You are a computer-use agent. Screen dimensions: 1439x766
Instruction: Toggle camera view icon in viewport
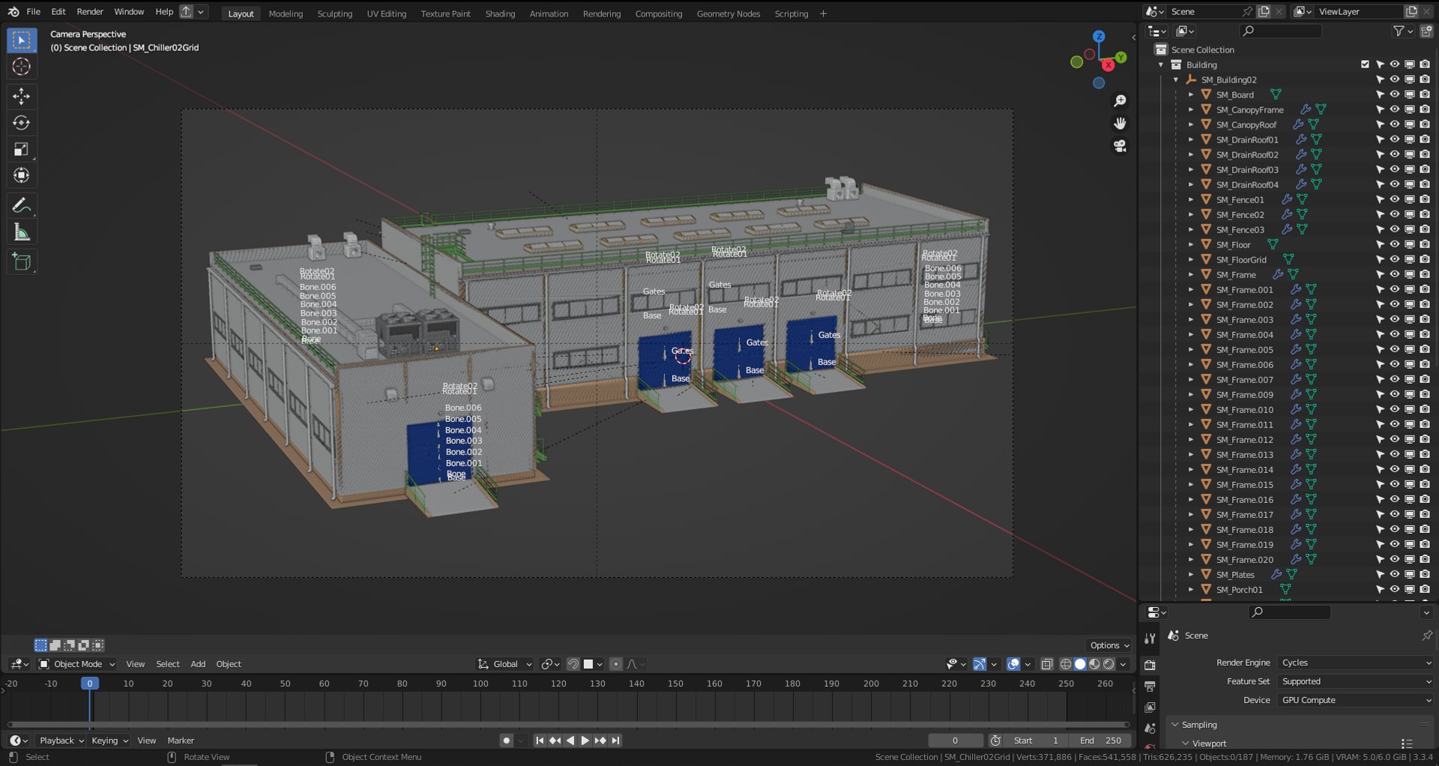1120,146
